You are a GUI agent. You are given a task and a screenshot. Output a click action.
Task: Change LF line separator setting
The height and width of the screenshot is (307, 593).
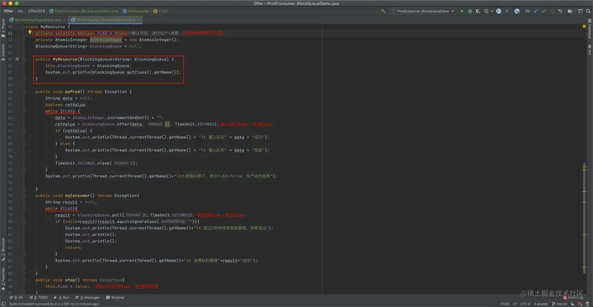click(515, 304)
